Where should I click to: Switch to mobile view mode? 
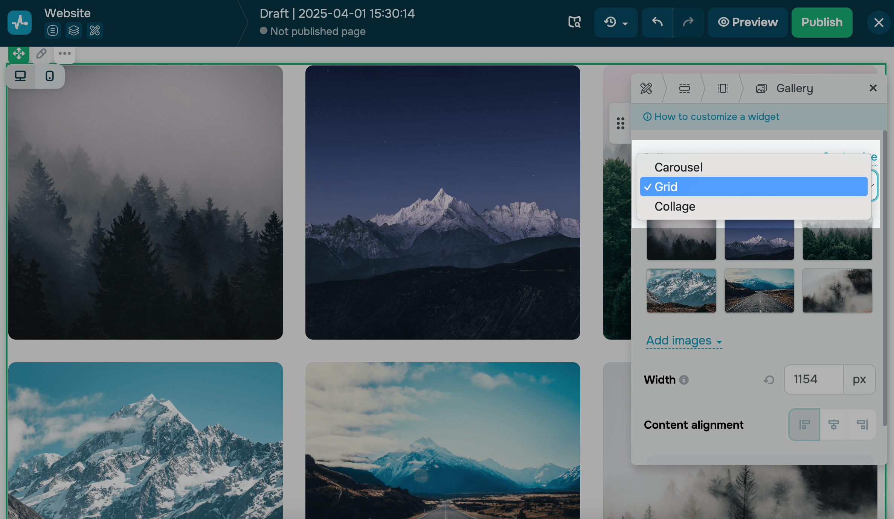(49, 76)
